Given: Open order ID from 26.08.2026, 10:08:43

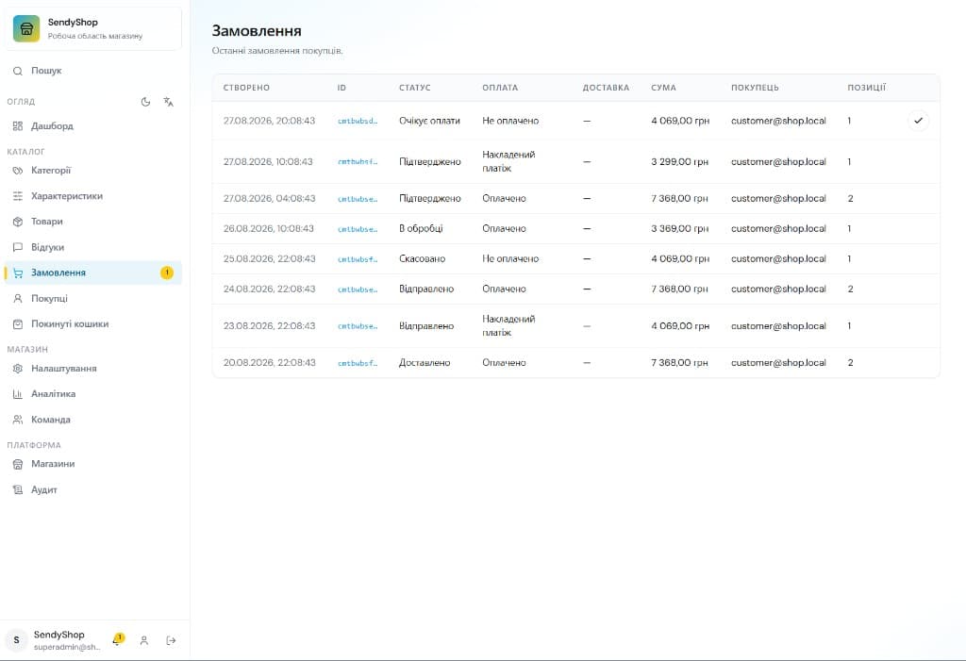Looking at the screenshot, I should tap(358, 229).
